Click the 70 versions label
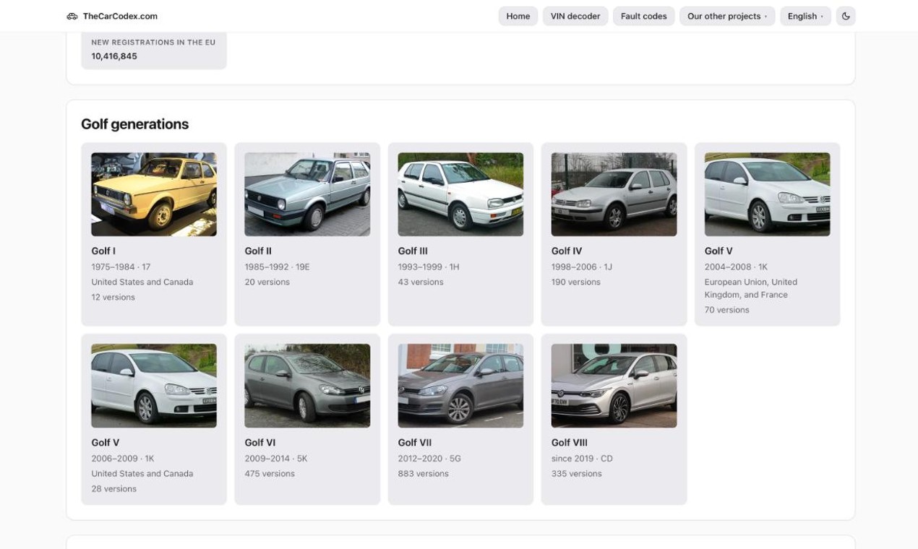 [727, 309]
